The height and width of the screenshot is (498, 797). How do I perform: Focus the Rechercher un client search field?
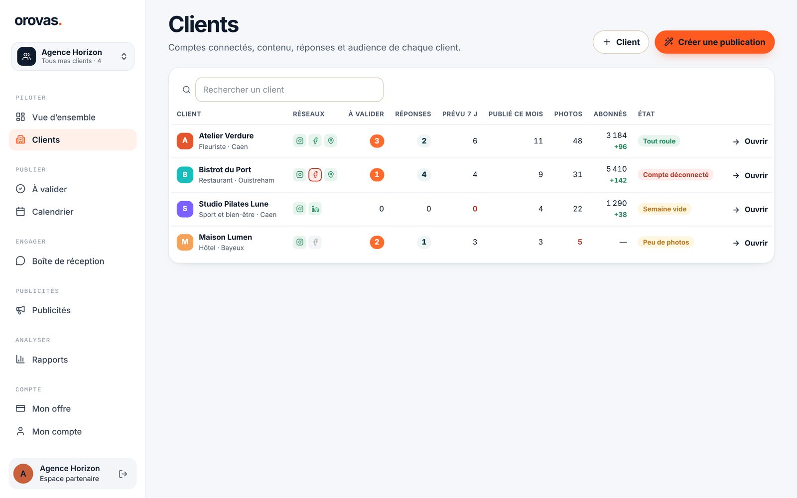(x=289, y=90)
